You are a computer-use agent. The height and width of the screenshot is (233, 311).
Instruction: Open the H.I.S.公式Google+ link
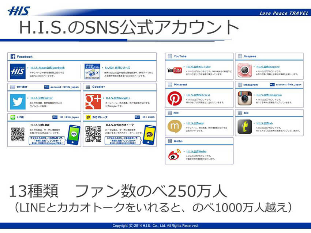[118, 98]
